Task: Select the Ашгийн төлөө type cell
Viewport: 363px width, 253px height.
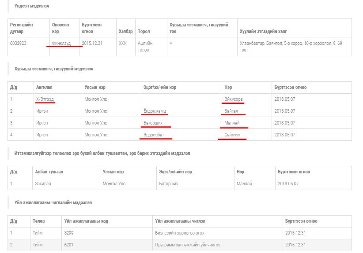Action: (144, 46)
